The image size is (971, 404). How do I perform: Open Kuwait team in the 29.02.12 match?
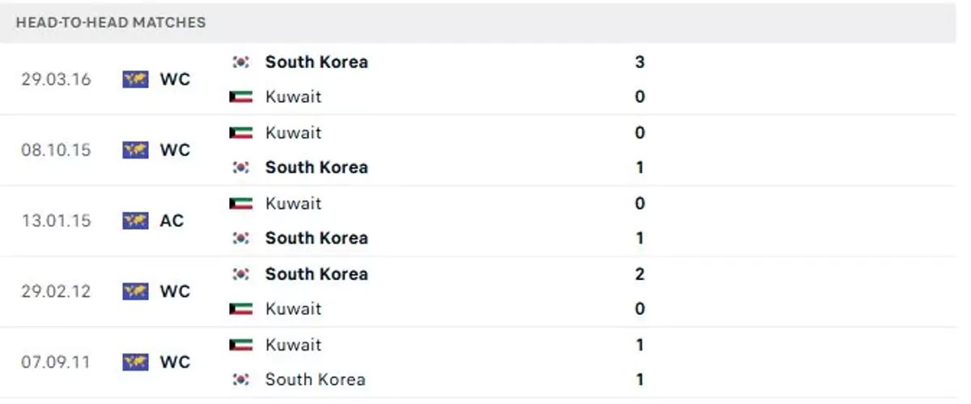click(293, 309)
